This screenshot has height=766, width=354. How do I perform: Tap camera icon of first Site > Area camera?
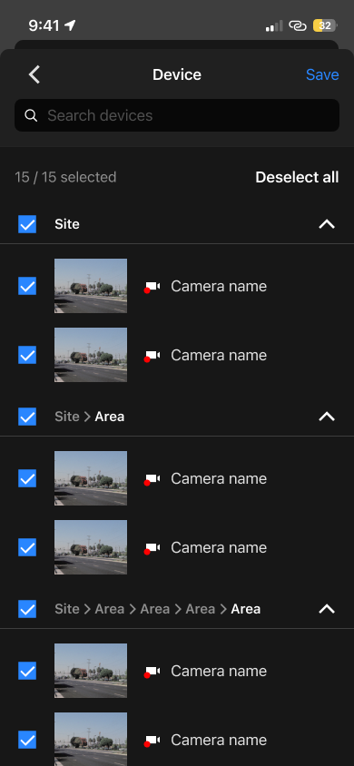tap(152, 479)
